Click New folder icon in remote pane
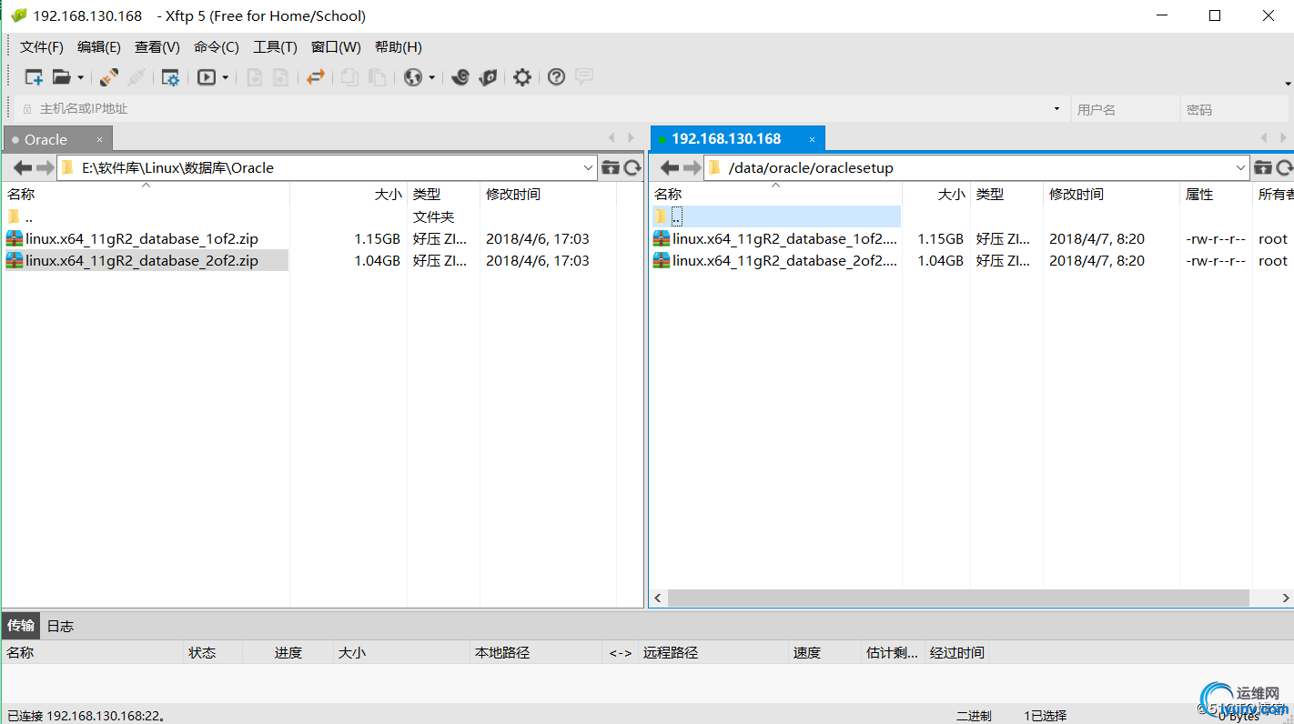Screen dimensions: 1294x724 pos(1263,167)
